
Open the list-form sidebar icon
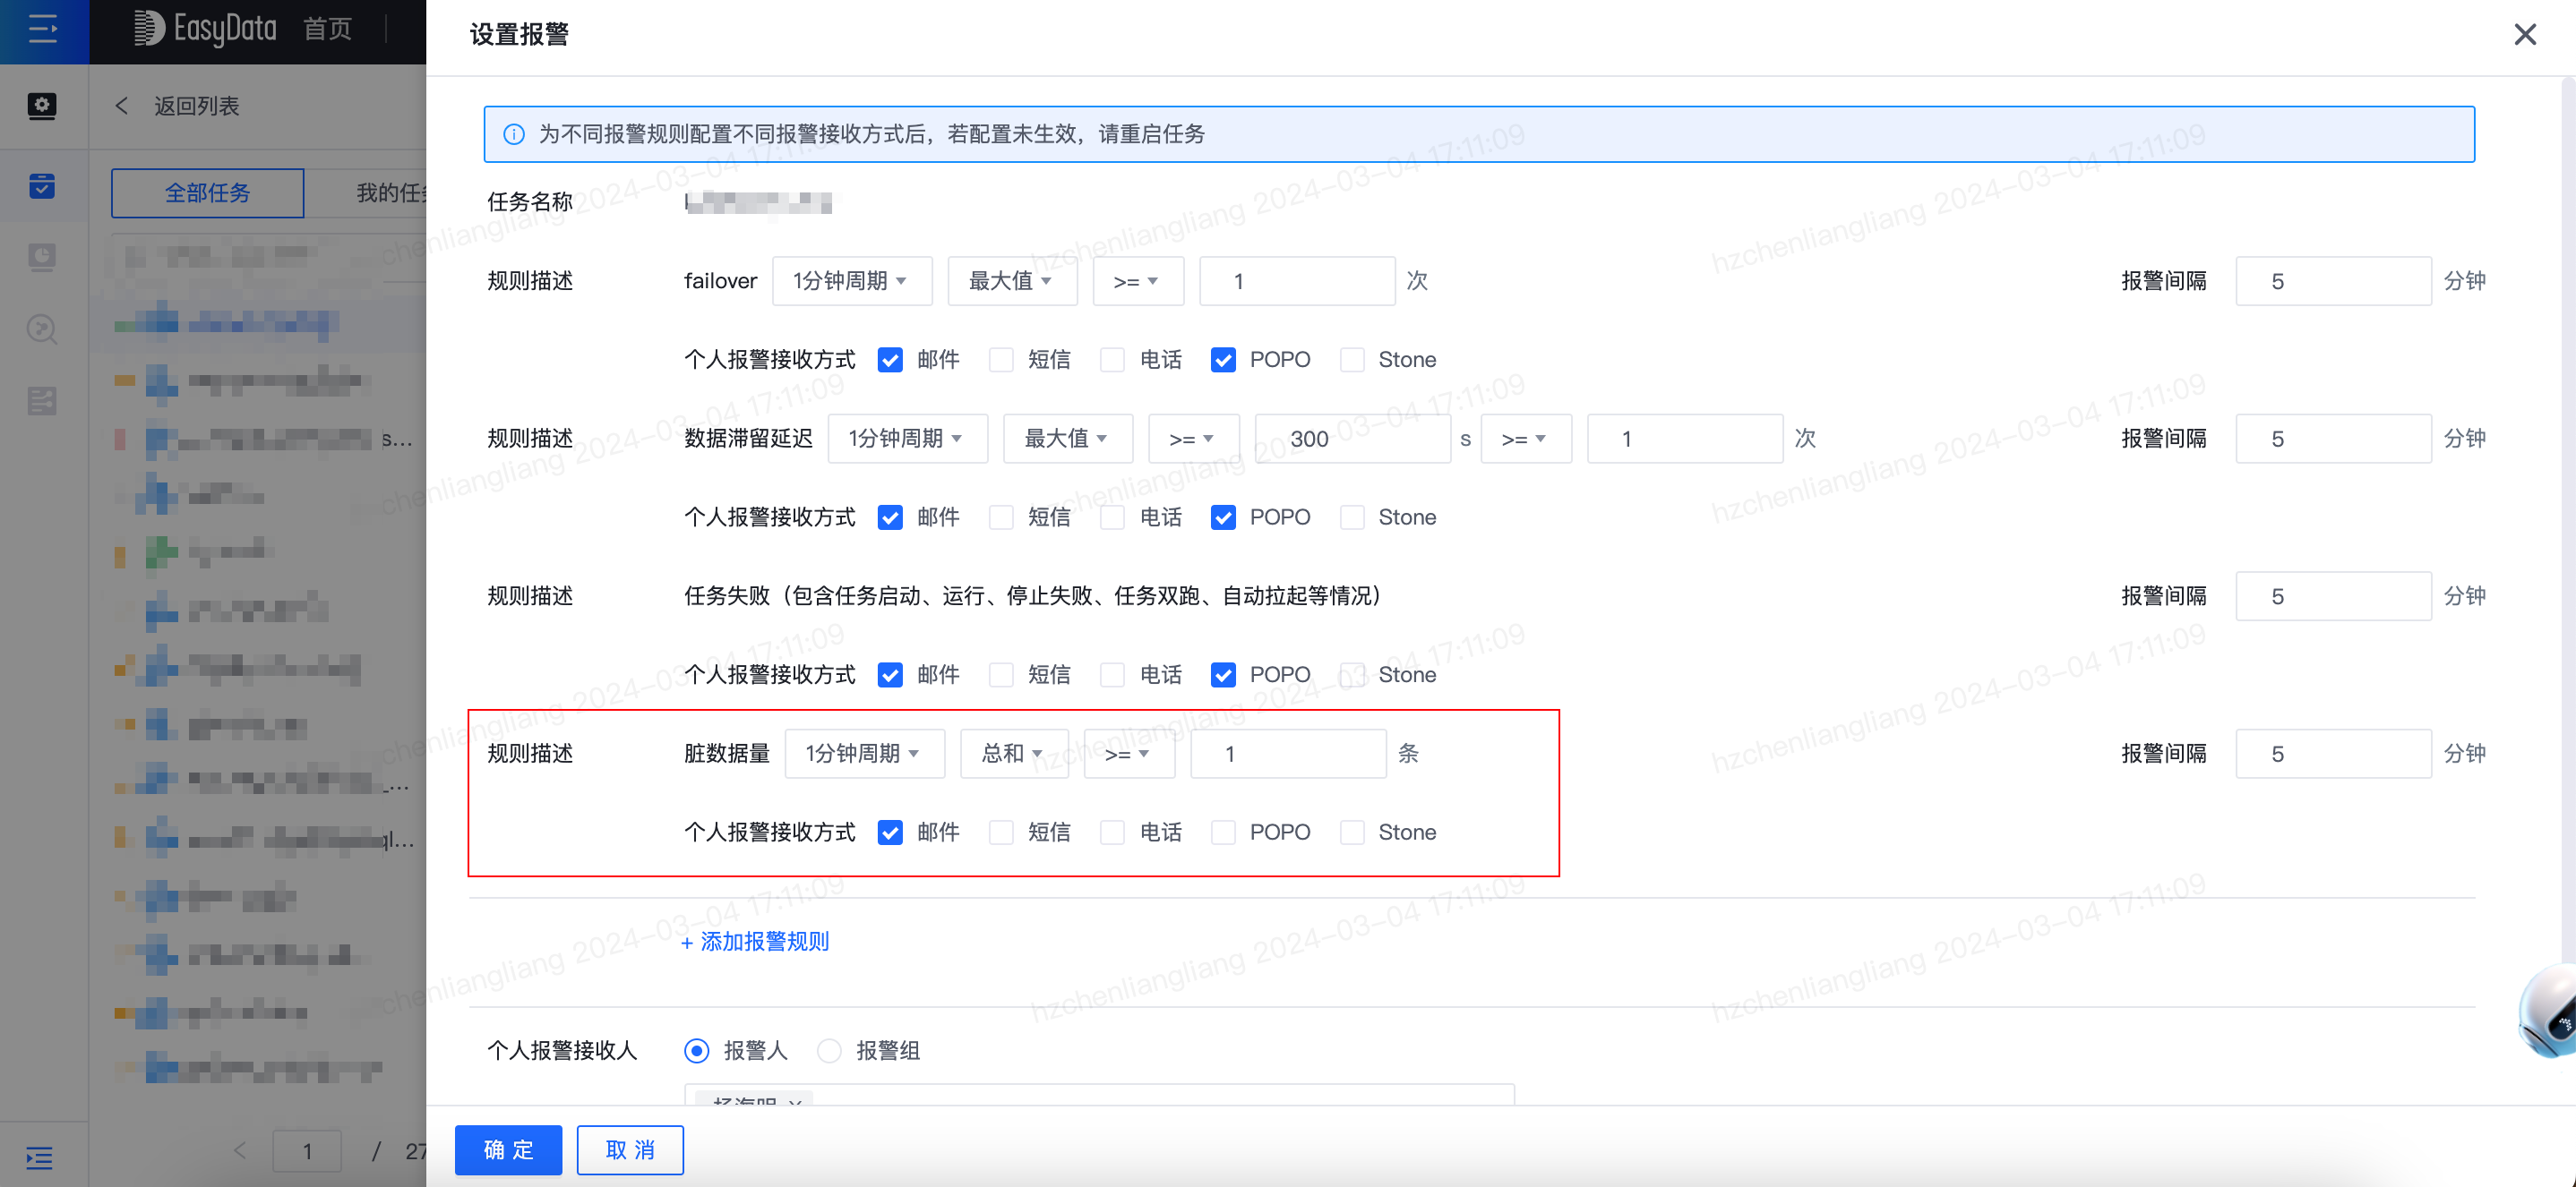42,401
